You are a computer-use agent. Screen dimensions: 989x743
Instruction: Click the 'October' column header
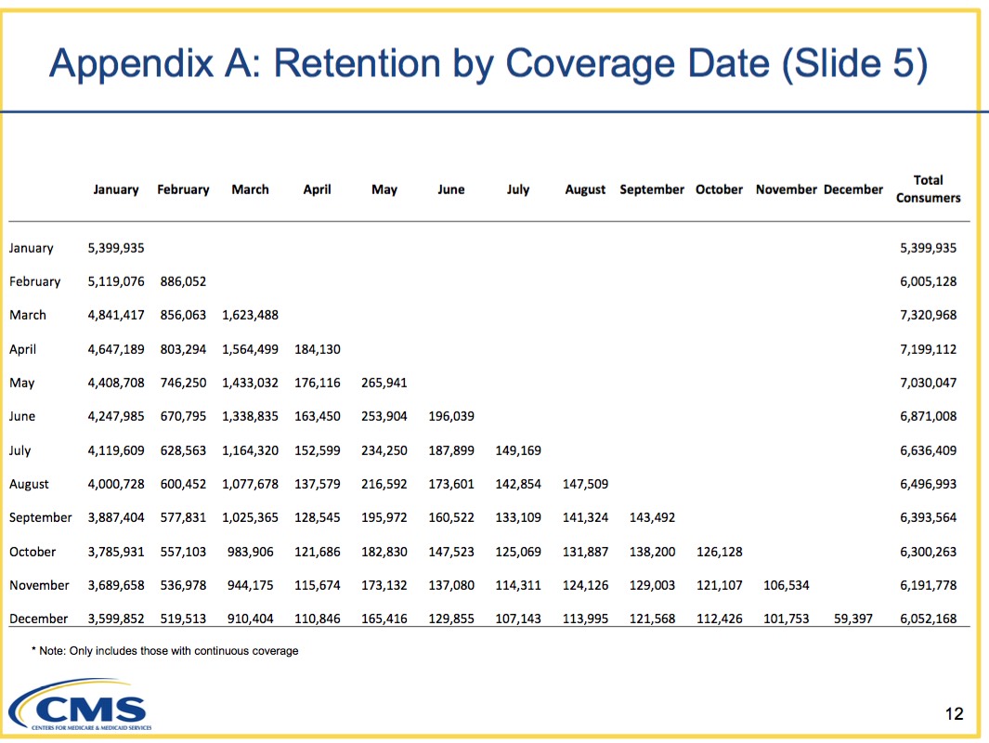point(719,189)
